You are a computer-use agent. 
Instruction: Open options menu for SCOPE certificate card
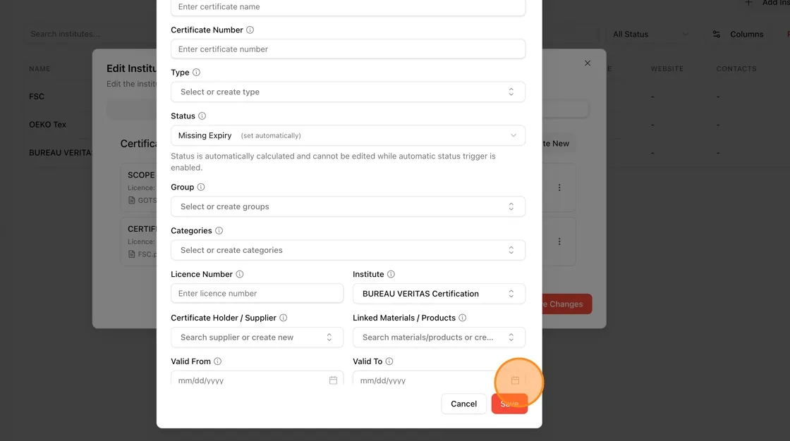[x=559, y=187]
